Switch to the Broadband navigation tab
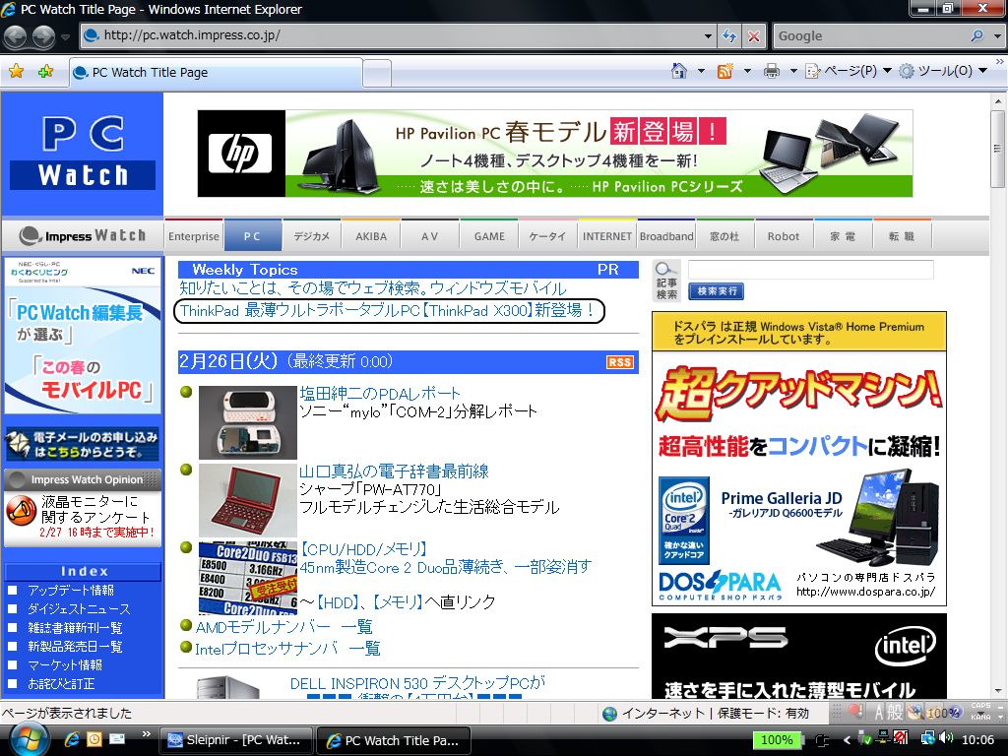The height and width of the screenshot is (756, 1008). (666, 236)
